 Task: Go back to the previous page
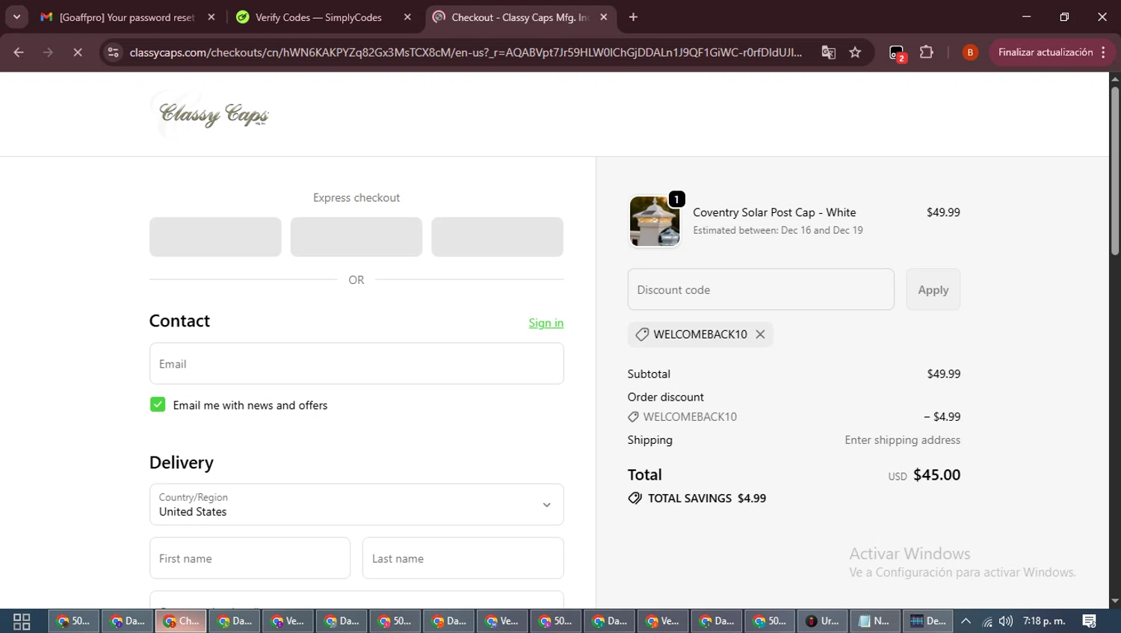[x=19, y=52]
